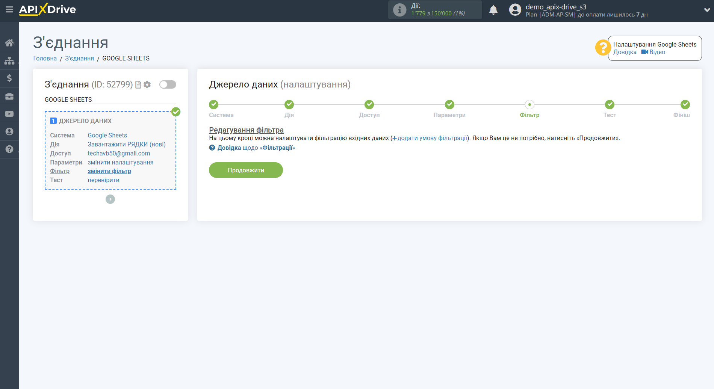Open the 'змінити фільтр' link

(109, 171)
